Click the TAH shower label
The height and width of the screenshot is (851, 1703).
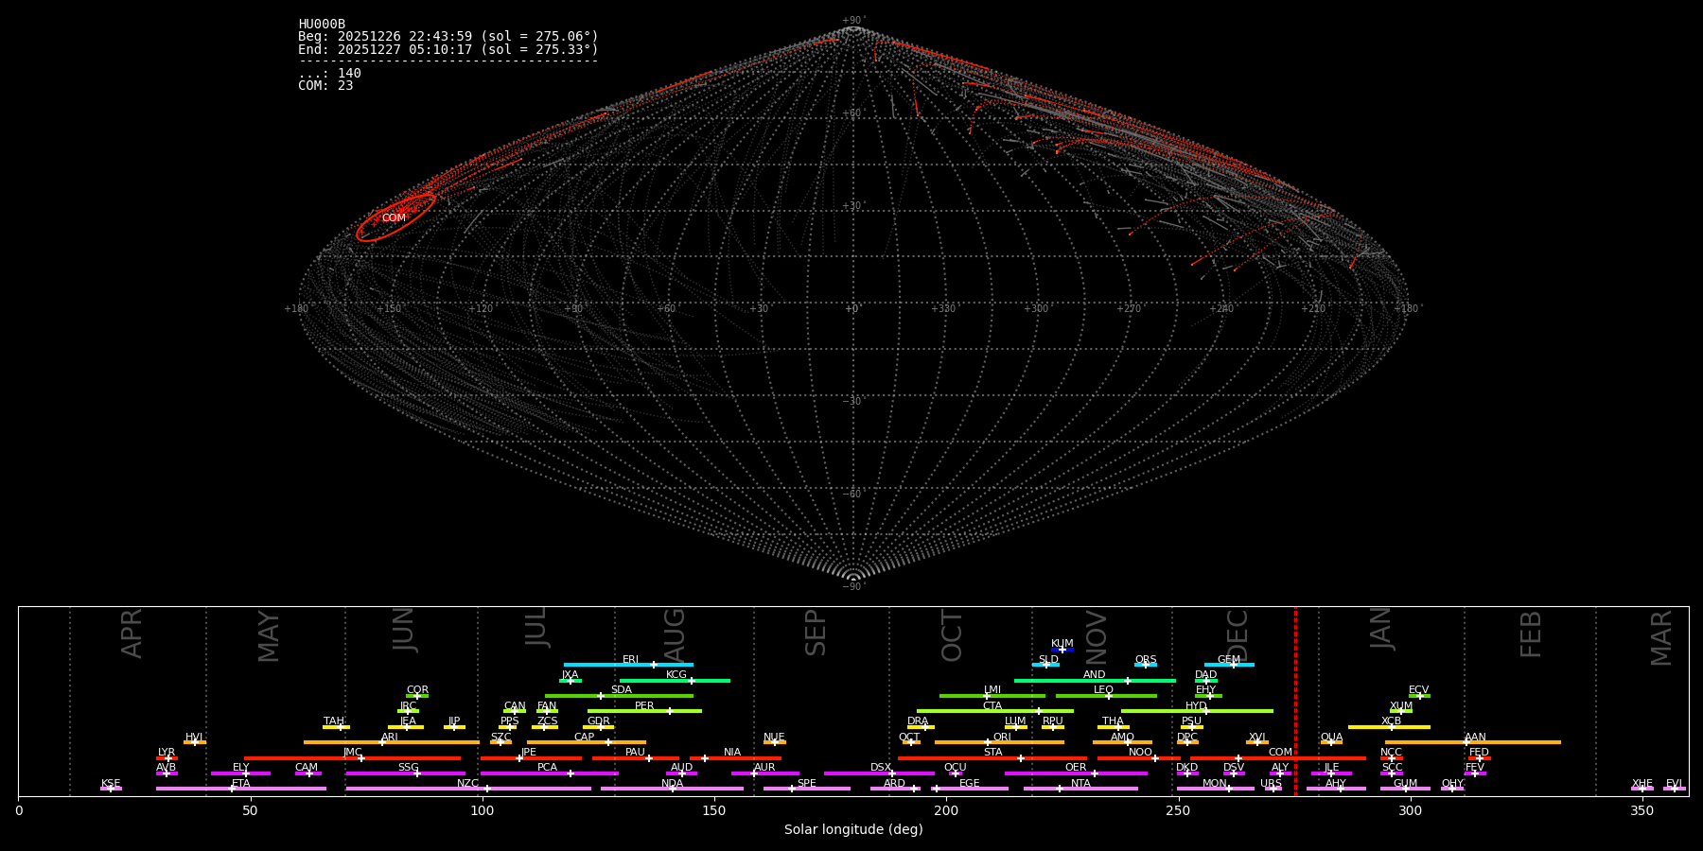[x=334, y=721]
